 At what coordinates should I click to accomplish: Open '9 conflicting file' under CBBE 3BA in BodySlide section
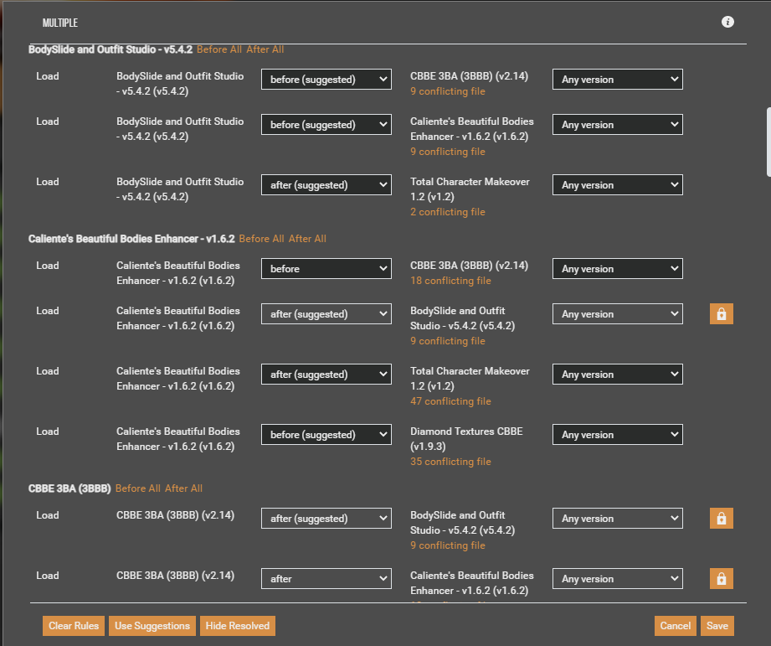(x=448, y=91)
